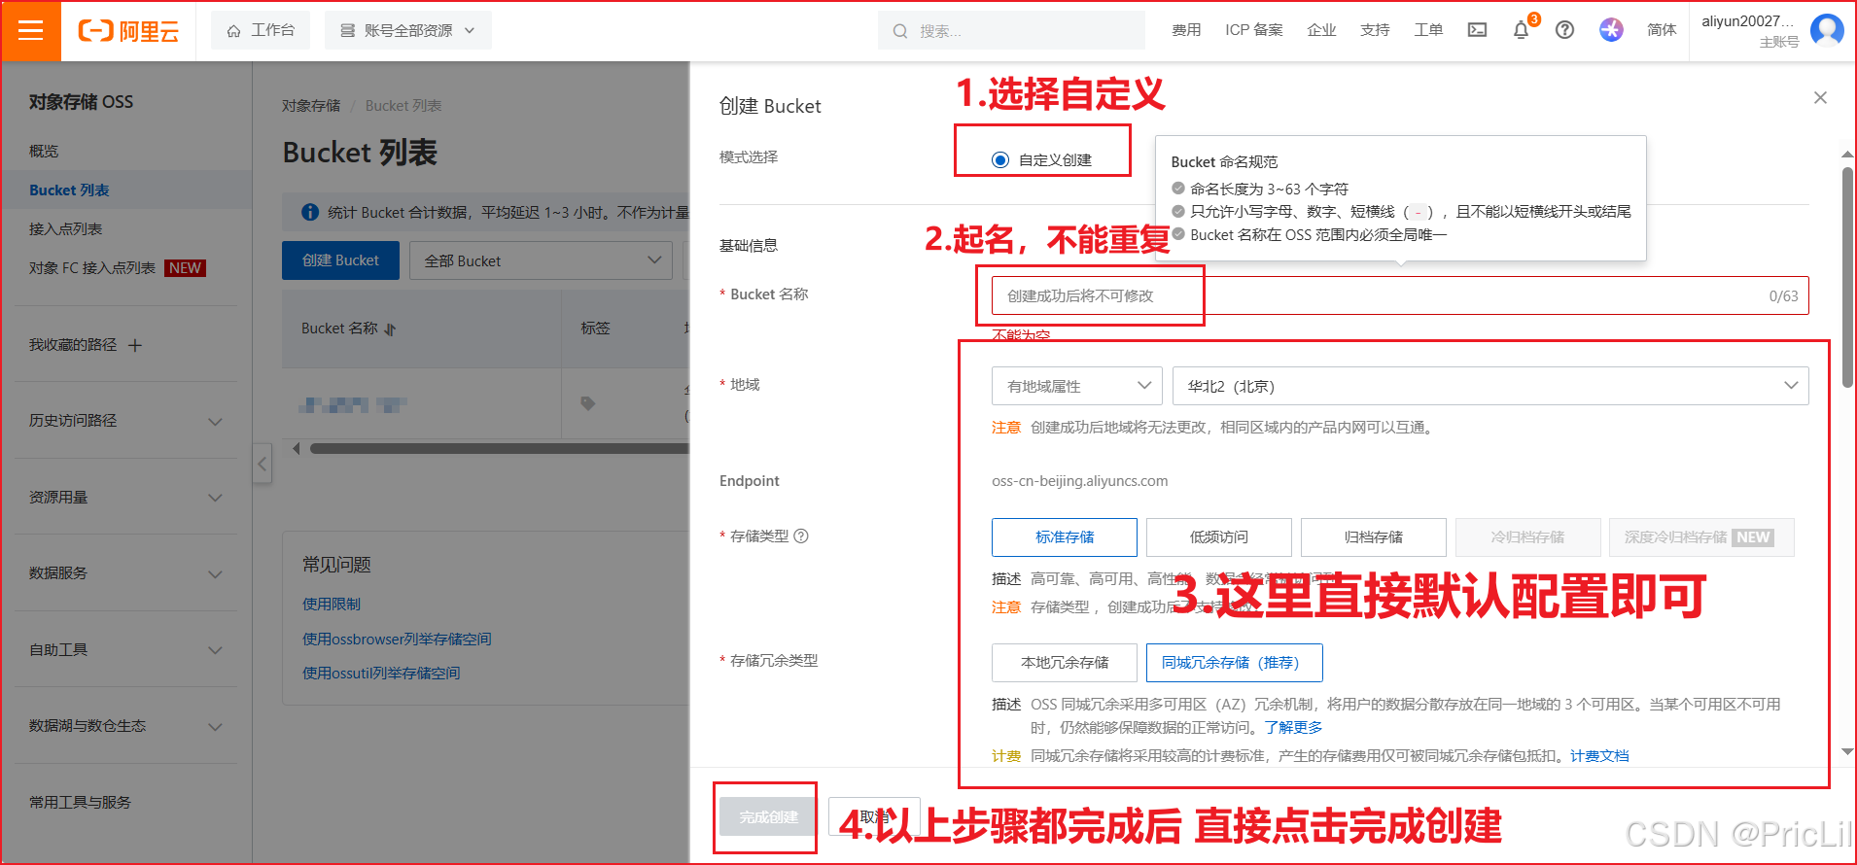Screen dimensions: 1857x865
Task: Open the help question mark icon
Action: click(x=1564, y=30)
